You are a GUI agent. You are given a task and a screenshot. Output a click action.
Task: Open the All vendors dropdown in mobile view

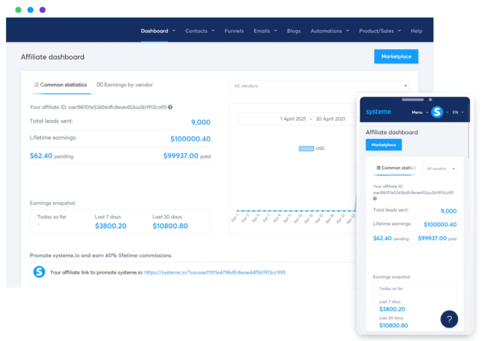[439, 168]
